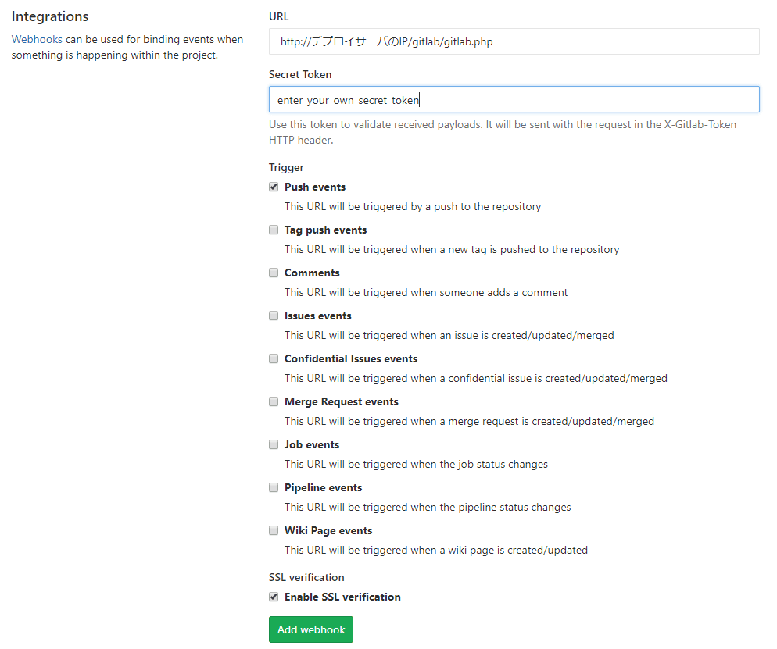
Task: Check the Wiki Page events checkbox
Action: (x=274, y=530)
